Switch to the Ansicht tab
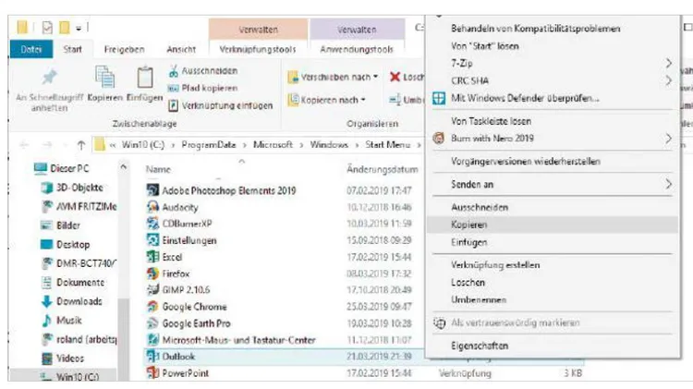The height and width of the screenshot is (389, 693). (181, 50)
